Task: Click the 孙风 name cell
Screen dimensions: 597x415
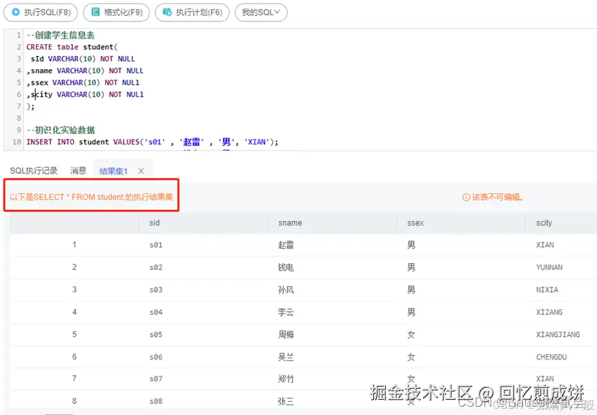Action: pos(286,290)
